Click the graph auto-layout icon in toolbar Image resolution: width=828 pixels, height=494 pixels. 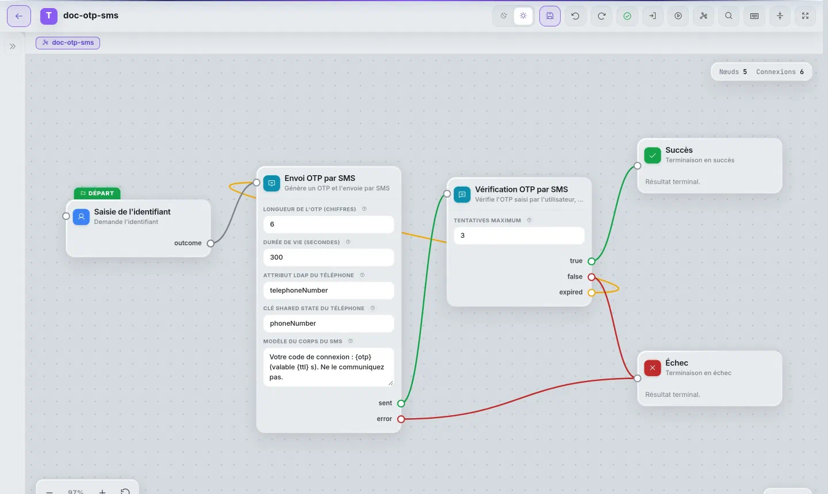pos(704,16)
